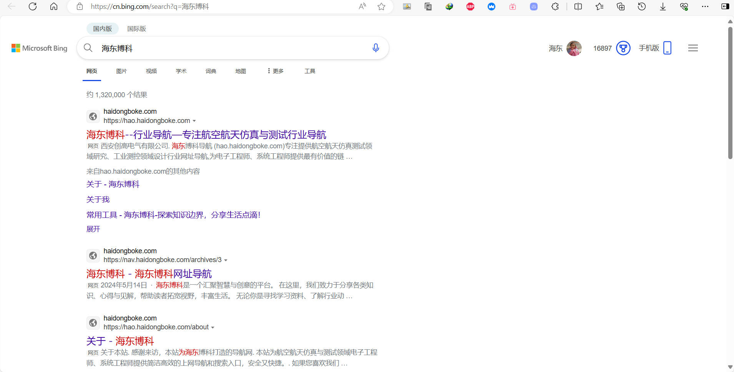
Task: Expand URL dropdown for hao.haidongboke.com/about
Action: click(213, 327)
